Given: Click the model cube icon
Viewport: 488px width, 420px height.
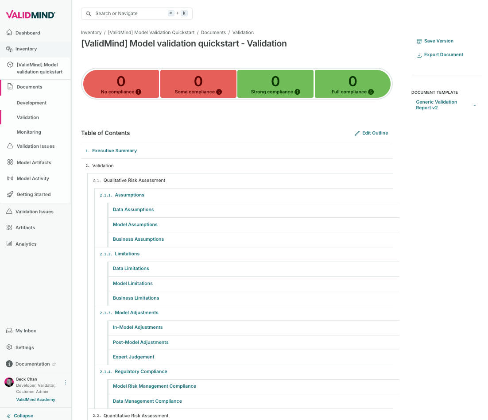Looking at the screenshot, I should pos(10,65).
